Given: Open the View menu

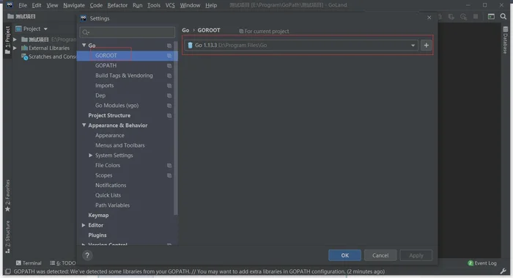Looking at the screenshot, I should coord(52,5).
